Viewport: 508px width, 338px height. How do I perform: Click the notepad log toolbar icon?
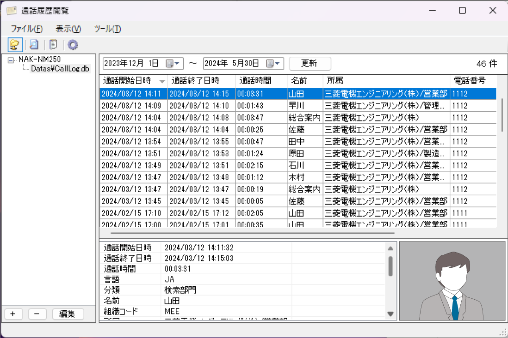coord(54,45)
